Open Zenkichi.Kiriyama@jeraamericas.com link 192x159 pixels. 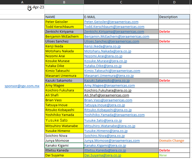[114, 32]
